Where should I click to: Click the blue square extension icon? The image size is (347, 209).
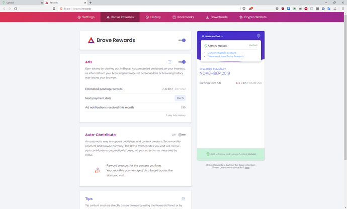pyautogui.click(x=289, y=9)
